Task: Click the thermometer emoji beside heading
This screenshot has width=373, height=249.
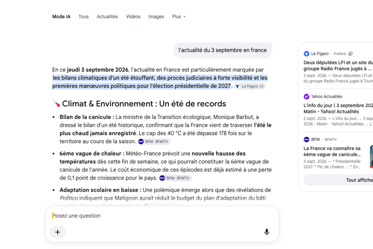Action: pyautogui.click(x=56, y=103)
